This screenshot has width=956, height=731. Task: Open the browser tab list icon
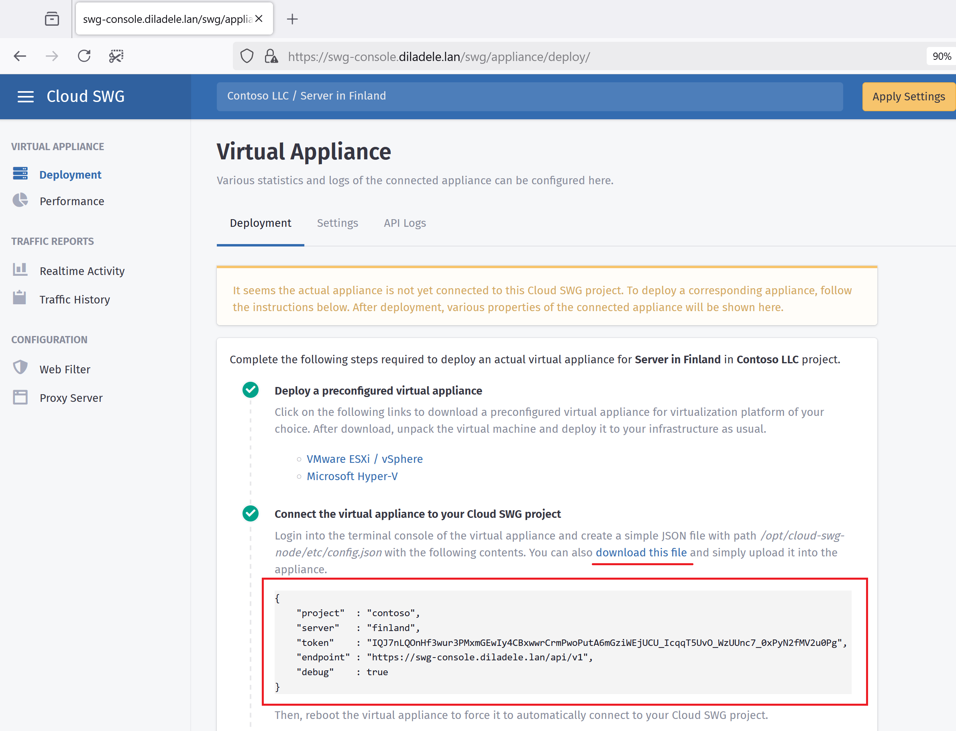[52, 19]
